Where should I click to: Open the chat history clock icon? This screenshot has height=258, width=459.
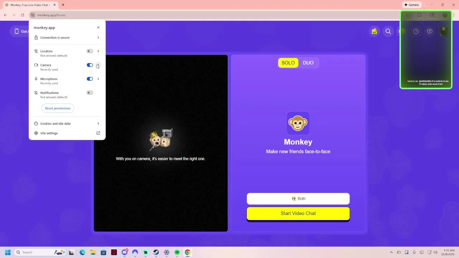point(416,31)
